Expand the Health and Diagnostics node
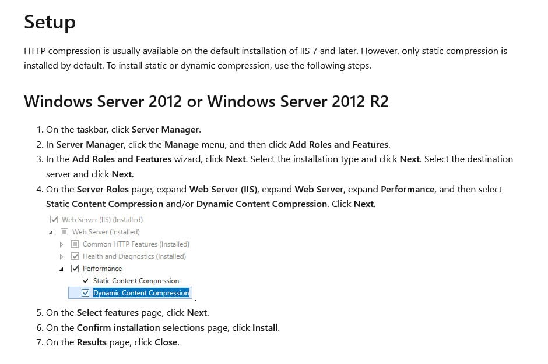 point(62,256)
